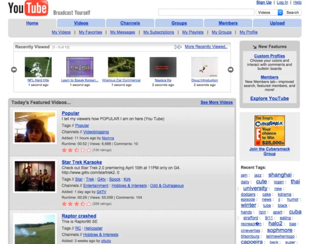Click the shanghai recent tag
326x244 pixels.
(280, 175)
